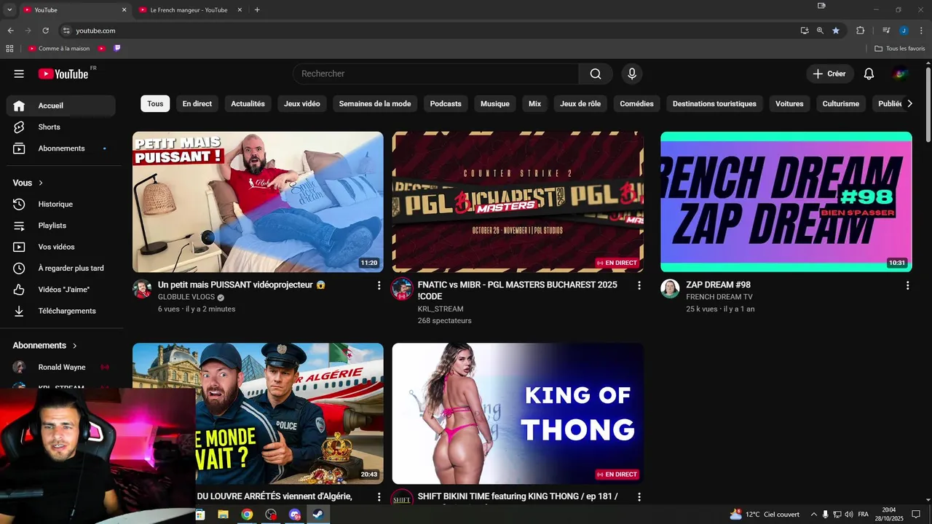Start voice search with the microphone icon
The image size is (932, 524).
point(632,74)
